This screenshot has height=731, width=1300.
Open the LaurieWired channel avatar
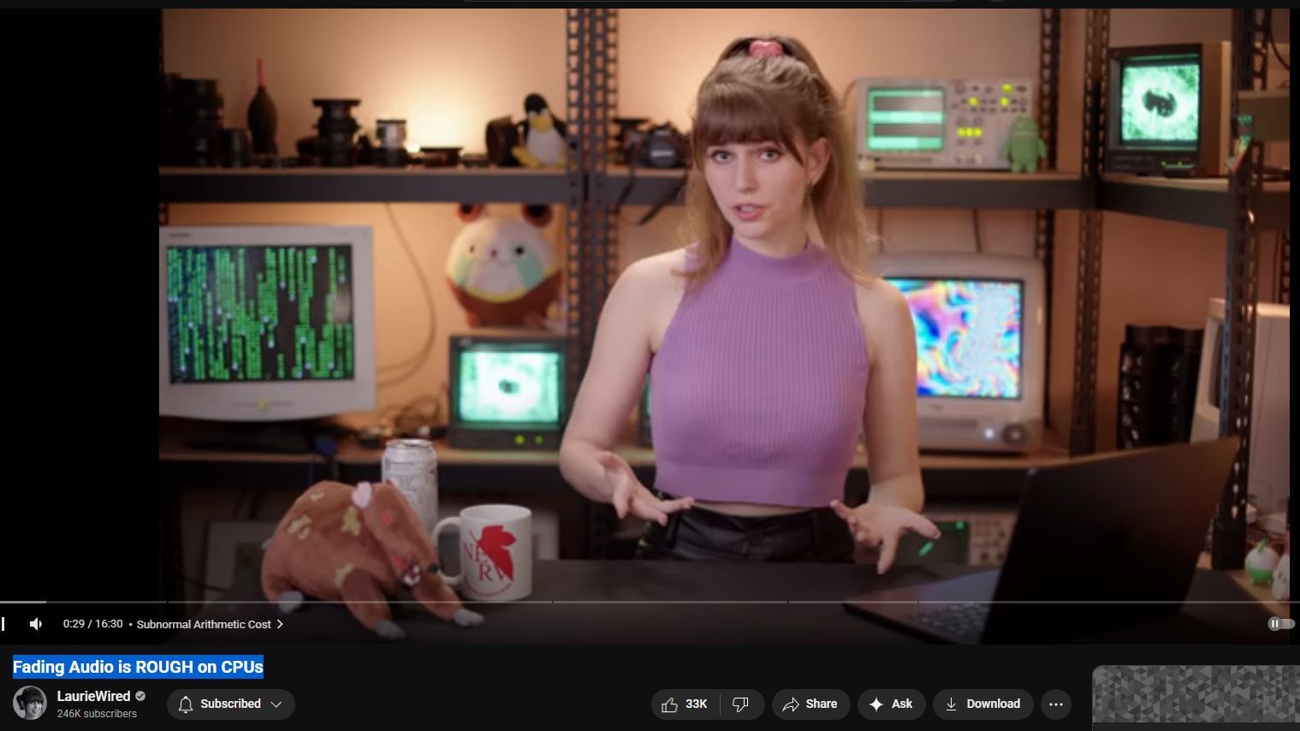pyautogui.click(x=30, y=703)
